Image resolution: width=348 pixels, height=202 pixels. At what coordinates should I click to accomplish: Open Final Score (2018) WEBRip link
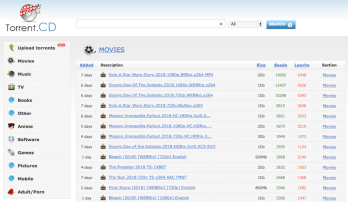152,187
